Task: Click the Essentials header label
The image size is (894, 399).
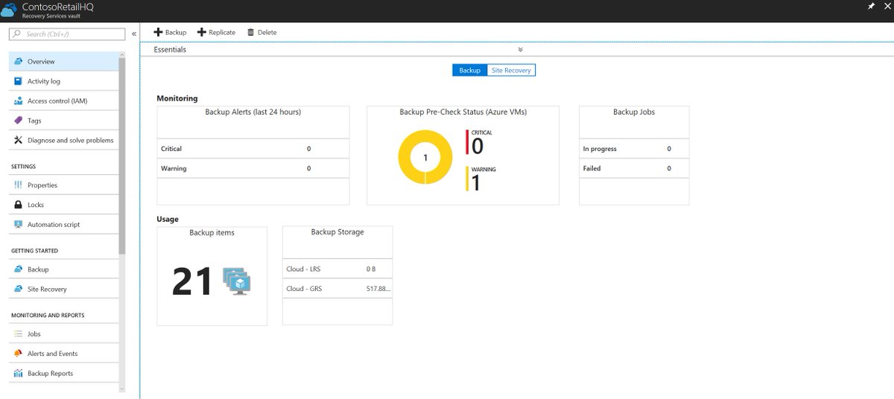Action: (170, 50)
